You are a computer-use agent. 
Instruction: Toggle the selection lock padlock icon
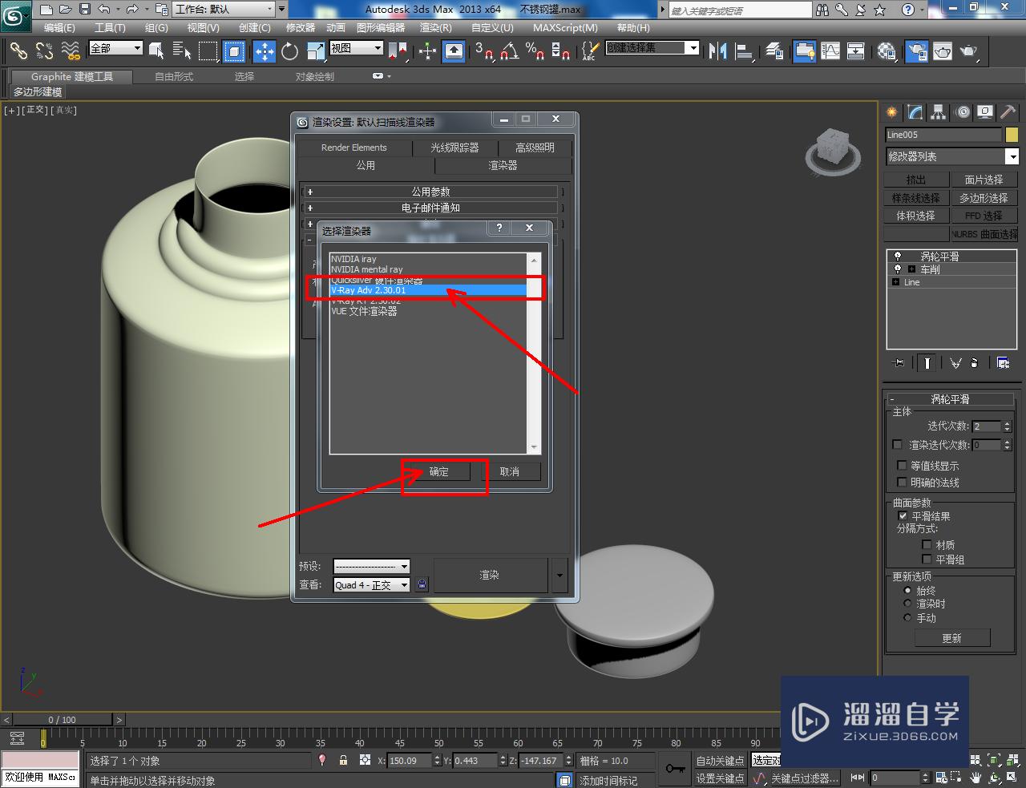(x=343, y=760)
